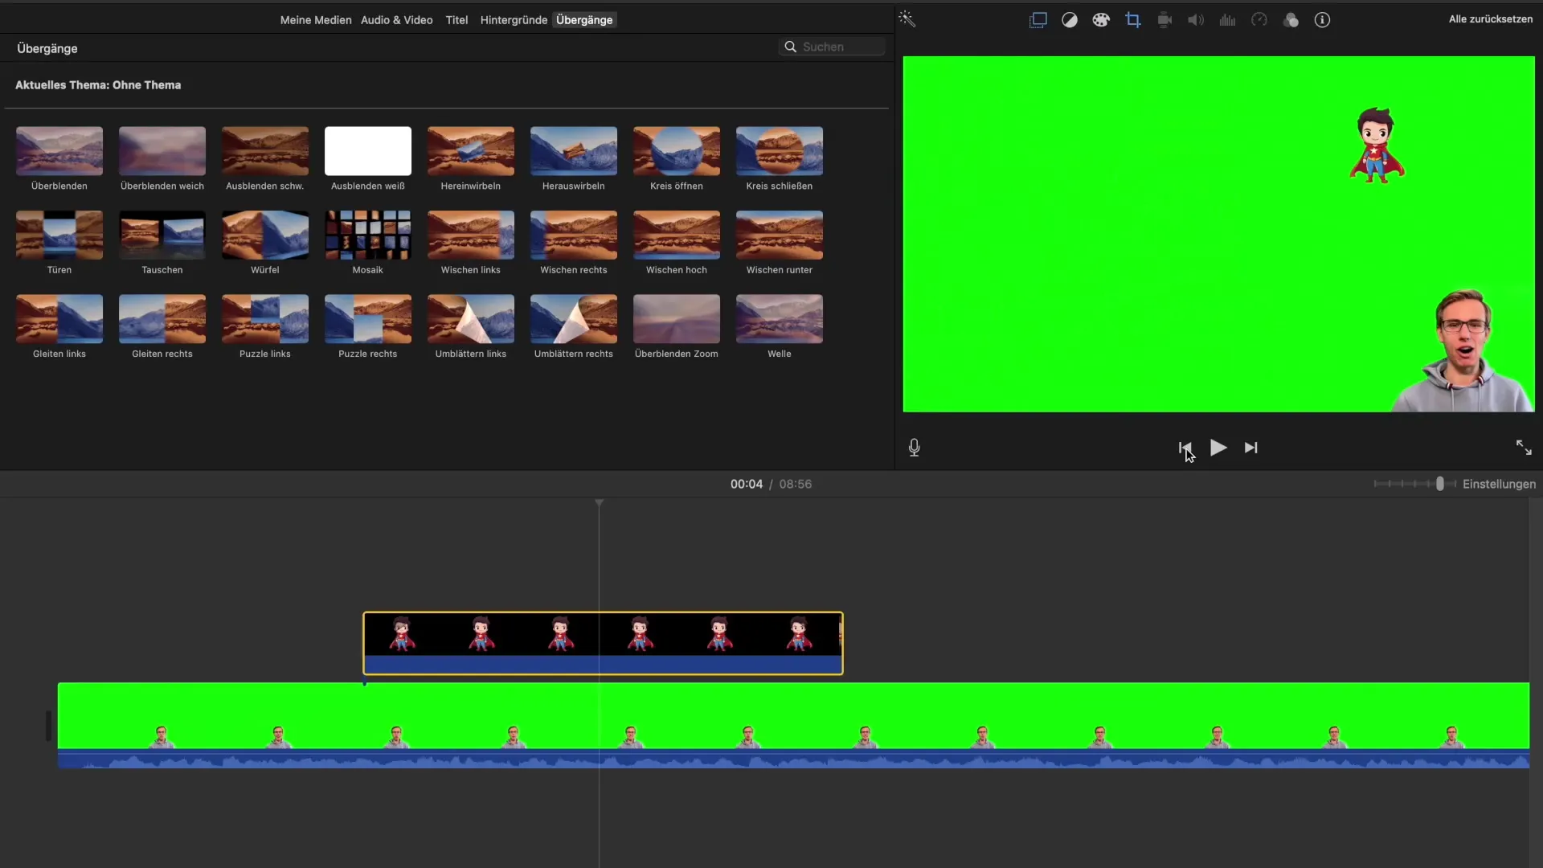Select the Übergänge tab
This screenshot has width=1543, height=868.
pos(584,20)
